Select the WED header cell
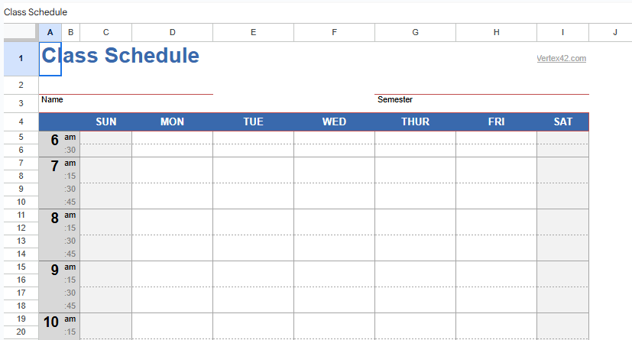Viewport: 632px width, 340px height. tap(334, 121)
